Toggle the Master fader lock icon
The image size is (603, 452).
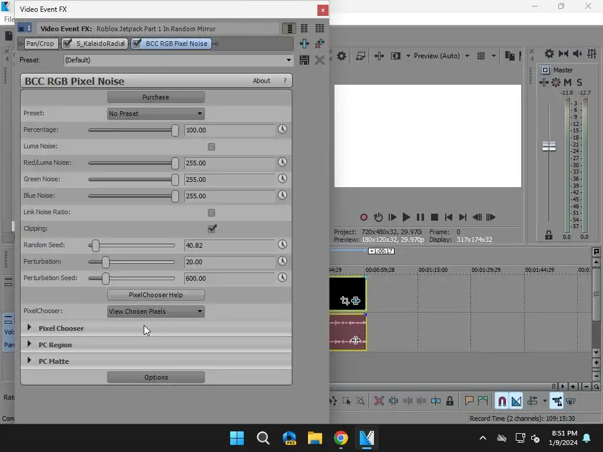click(x=549, y=235)
